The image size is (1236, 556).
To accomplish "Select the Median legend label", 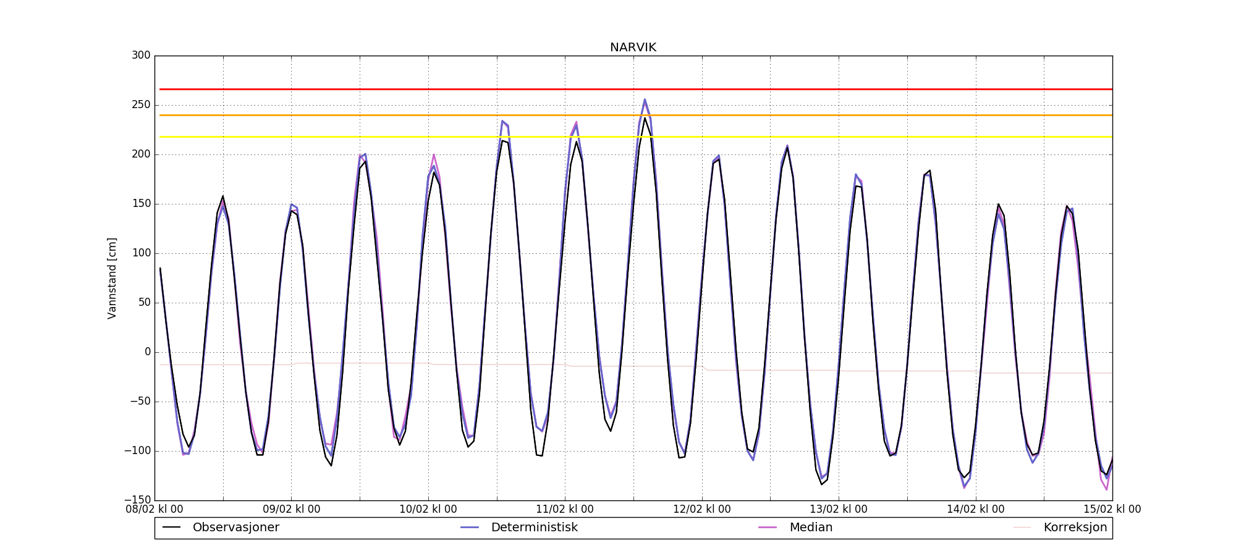I will (x=811, y=528).
